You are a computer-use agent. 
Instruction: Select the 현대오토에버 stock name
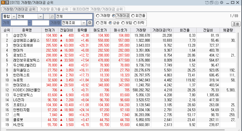coord(23,45)
